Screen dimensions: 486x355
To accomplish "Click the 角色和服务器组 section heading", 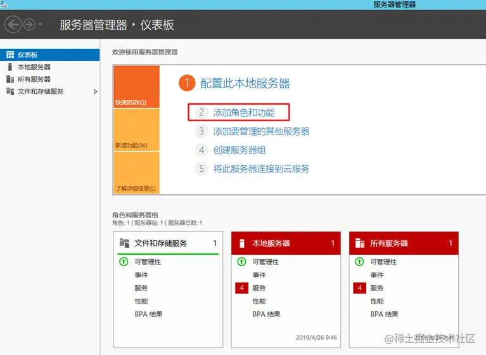I will (x=135, y=215).
